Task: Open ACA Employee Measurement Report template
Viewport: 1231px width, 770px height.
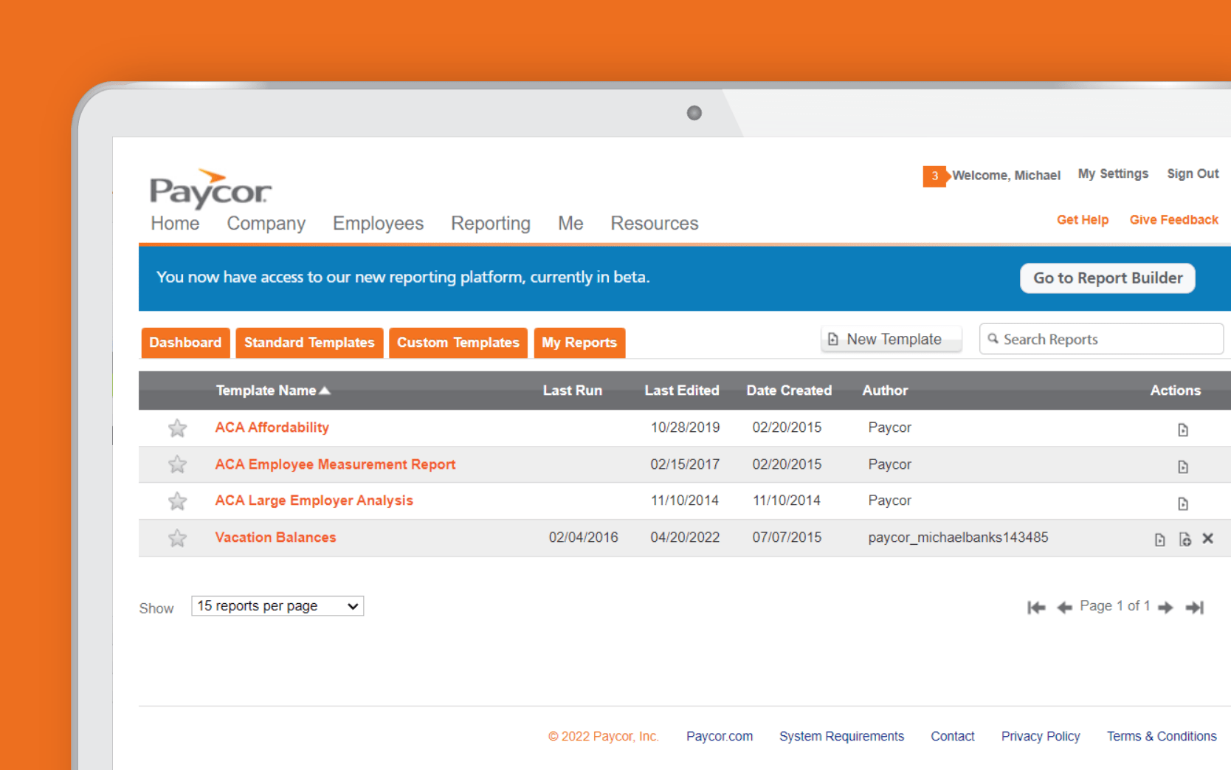Action: [x=335, y=464]
